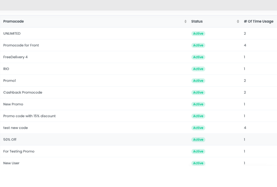Screen dimensions: 277x187
Task: Click Active badge for 50% Off
Action: pyautogui.click(x=198, y=139)
